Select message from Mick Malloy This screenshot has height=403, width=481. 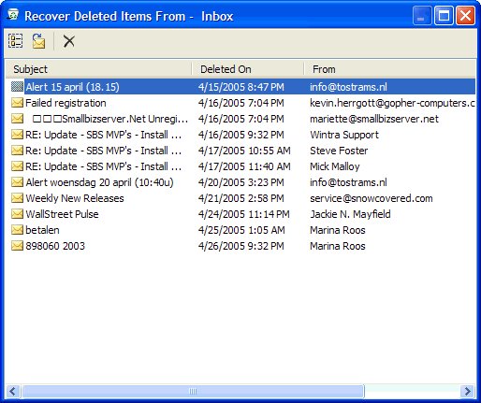240,166
